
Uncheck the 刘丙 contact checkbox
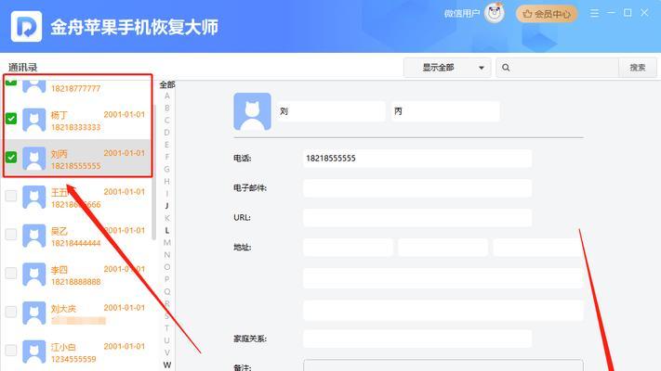click(11, 157)
